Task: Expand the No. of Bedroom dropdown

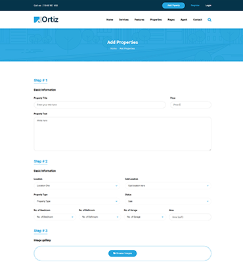Action: click(x=55, y=217)
